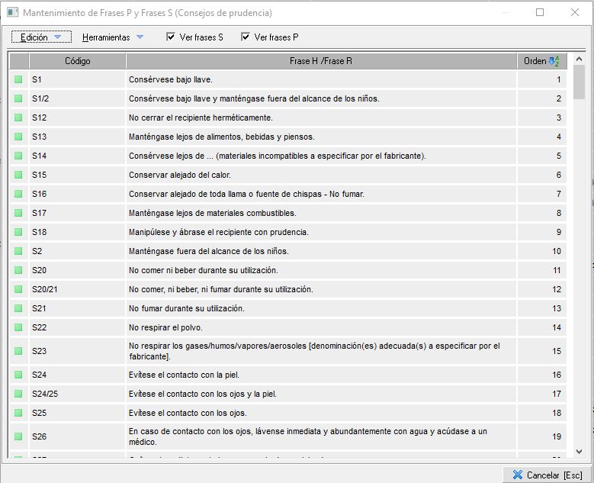Click the green icon in row S2
This screenshot has height=483, width=594.
(18, 251)
